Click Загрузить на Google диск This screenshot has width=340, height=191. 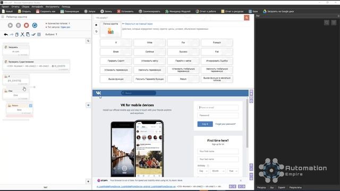(278, 11)
